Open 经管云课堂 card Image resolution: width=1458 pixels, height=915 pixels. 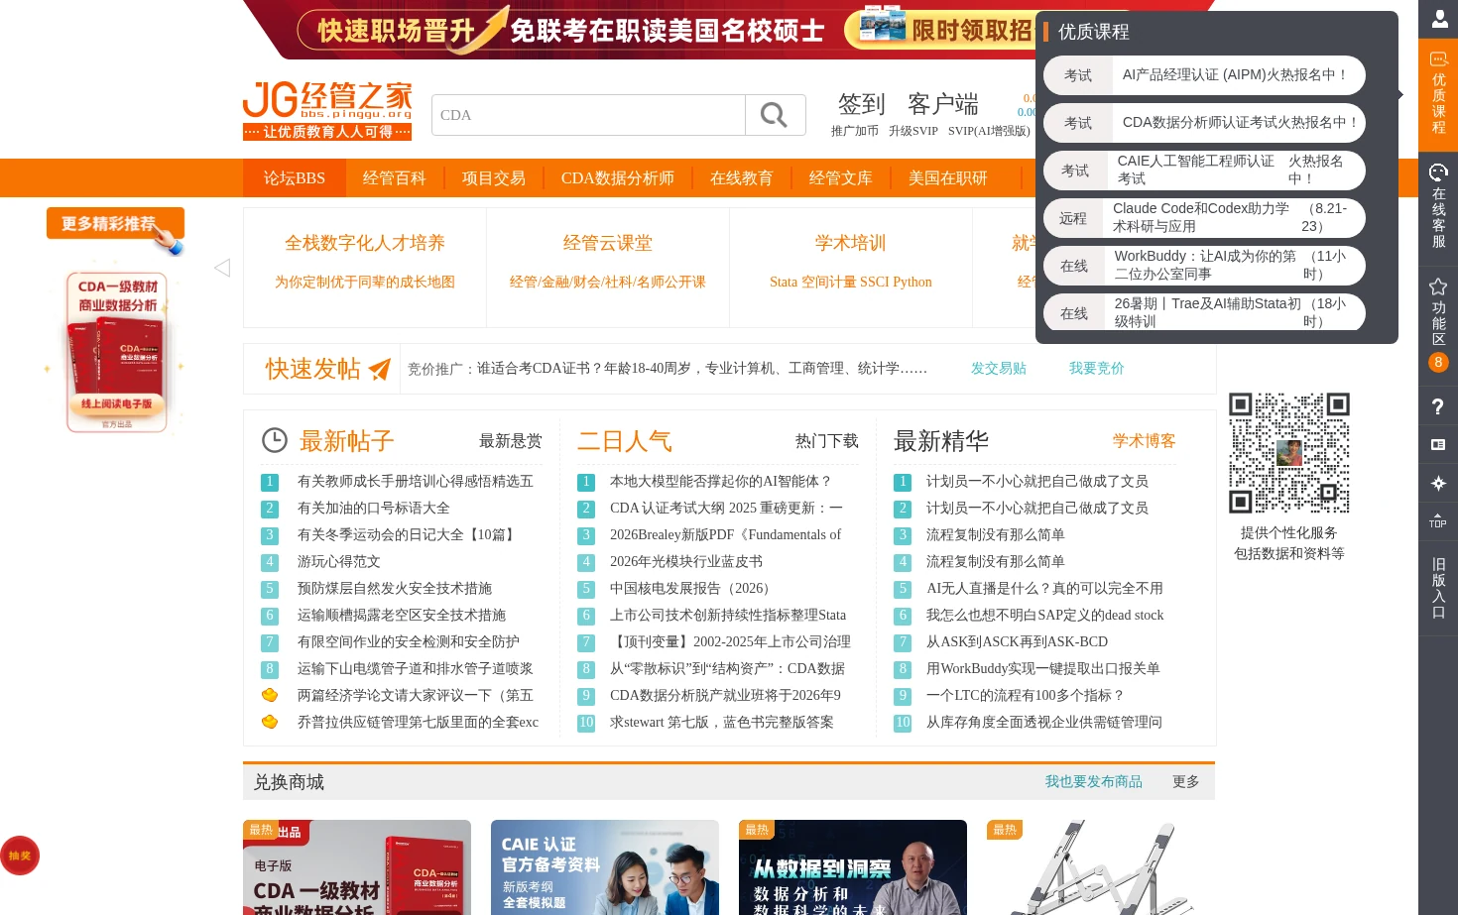click(x=608, y=268)
